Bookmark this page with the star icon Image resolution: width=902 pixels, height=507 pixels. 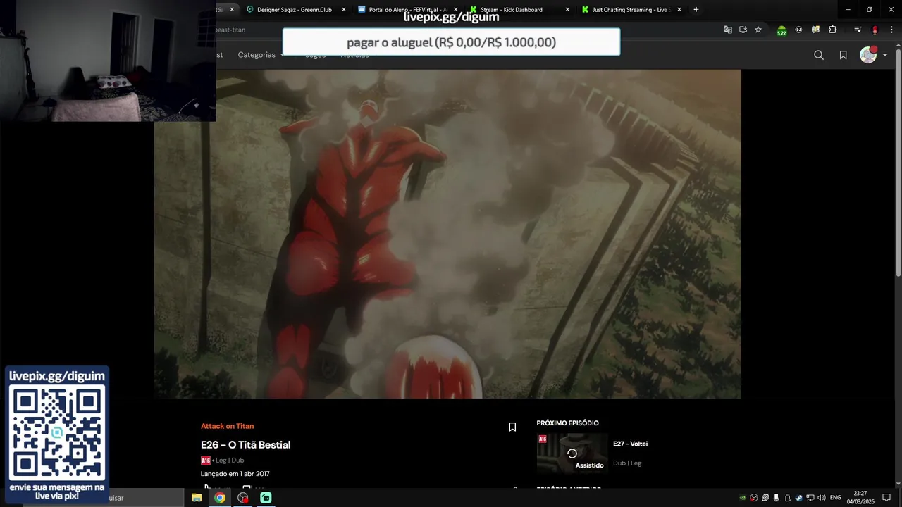(x=758, y=30)
